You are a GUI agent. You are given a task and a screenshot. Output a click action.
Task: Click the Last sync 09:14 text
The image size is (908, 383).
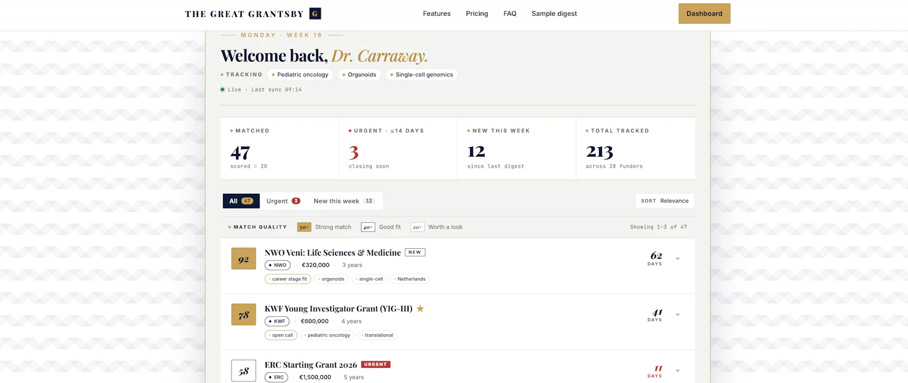click(x=276, y=90)
